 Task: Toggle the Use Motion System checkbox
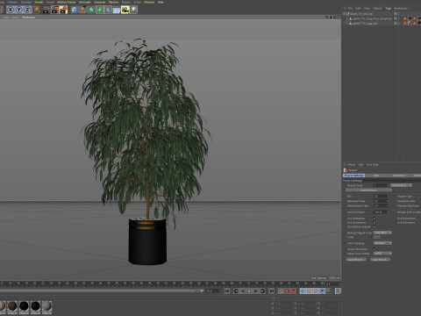pyautogui.click(x=375, y=226)
